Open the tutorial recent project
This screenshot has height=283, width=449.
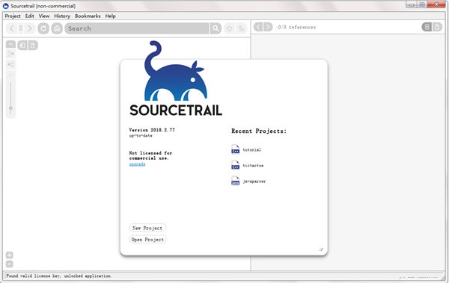pyautogui.click(x=252, y=149)
